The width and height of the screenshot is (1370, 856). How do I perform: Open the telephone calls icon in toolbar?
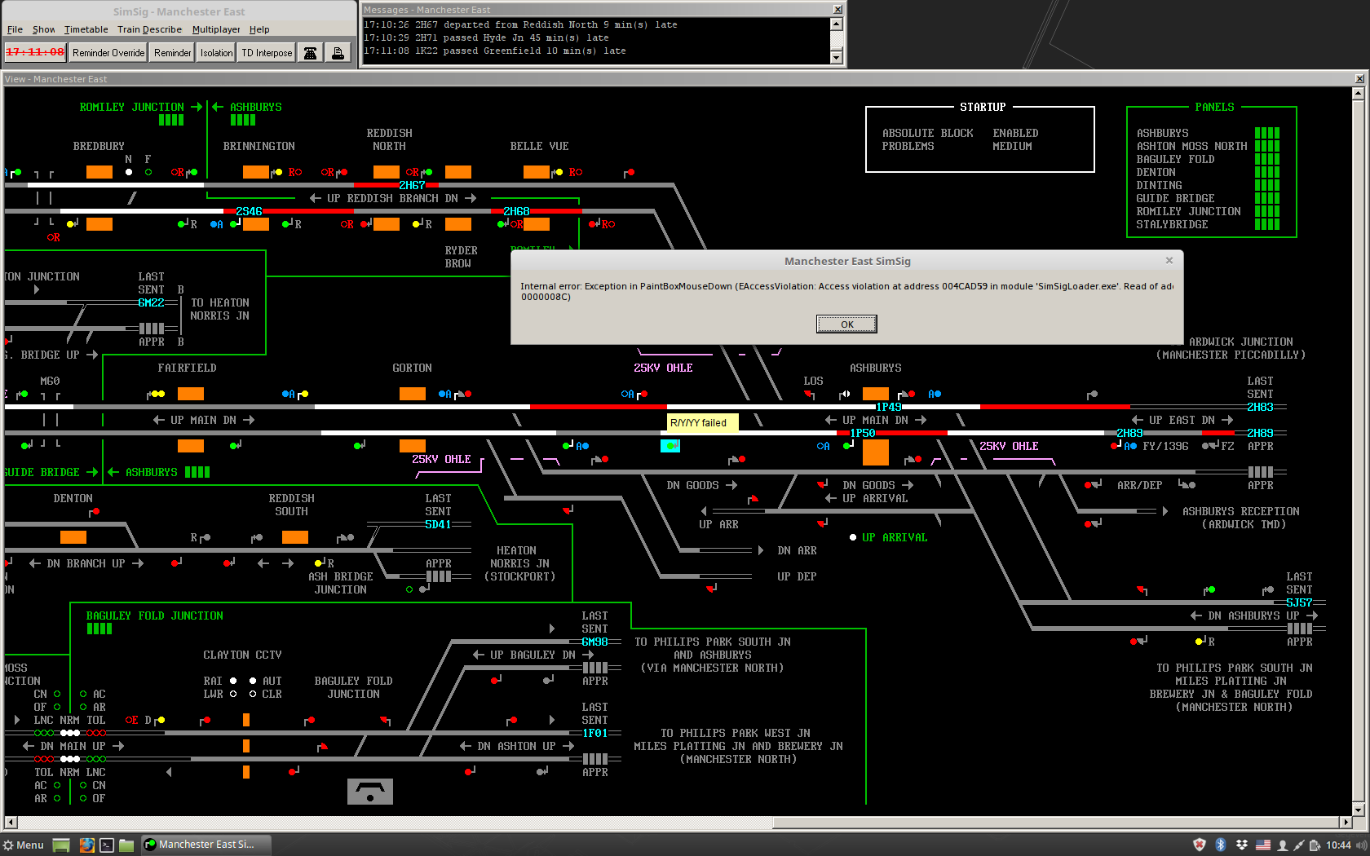pos(310,53)
